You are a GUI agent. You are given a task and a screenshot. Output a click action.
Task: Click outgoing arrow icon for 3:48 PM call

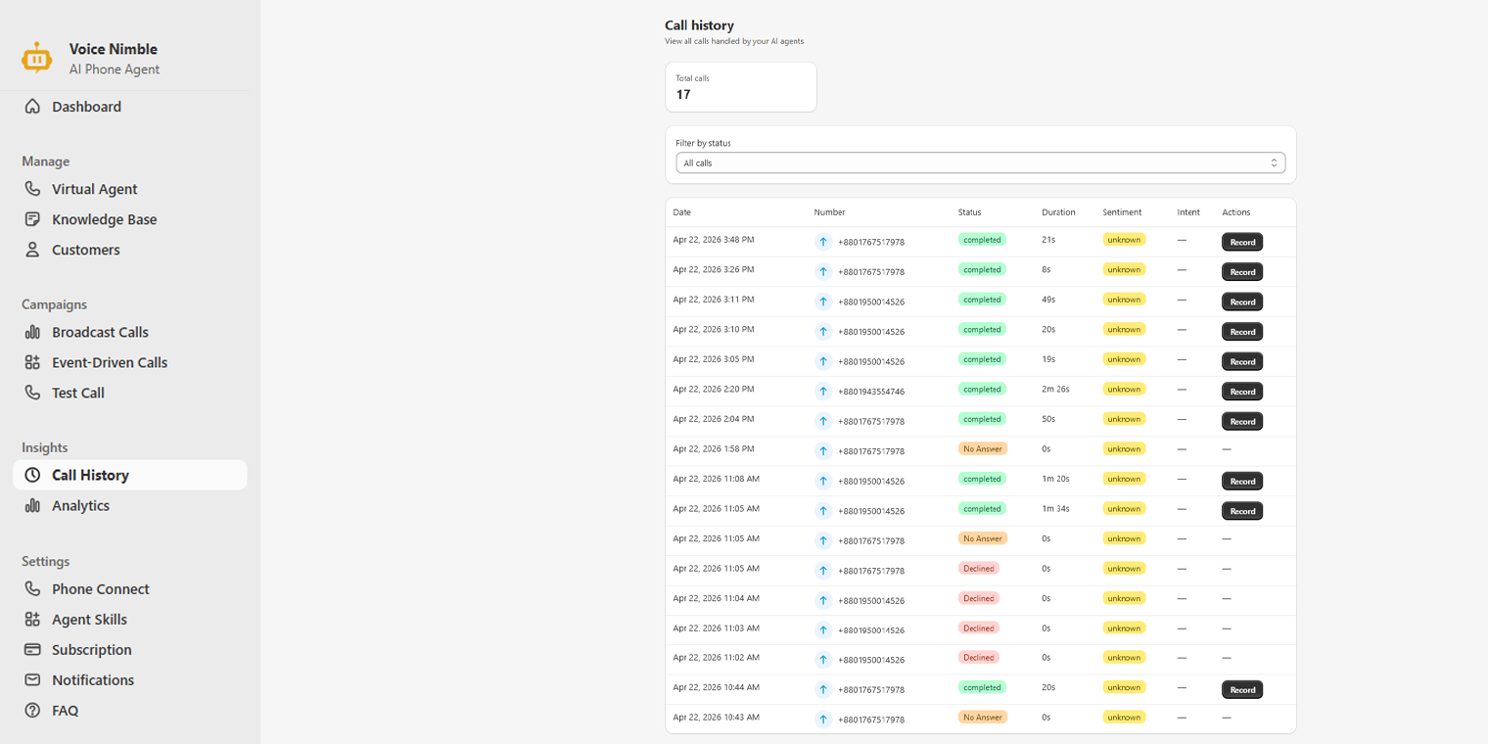[x=823, y=242]
